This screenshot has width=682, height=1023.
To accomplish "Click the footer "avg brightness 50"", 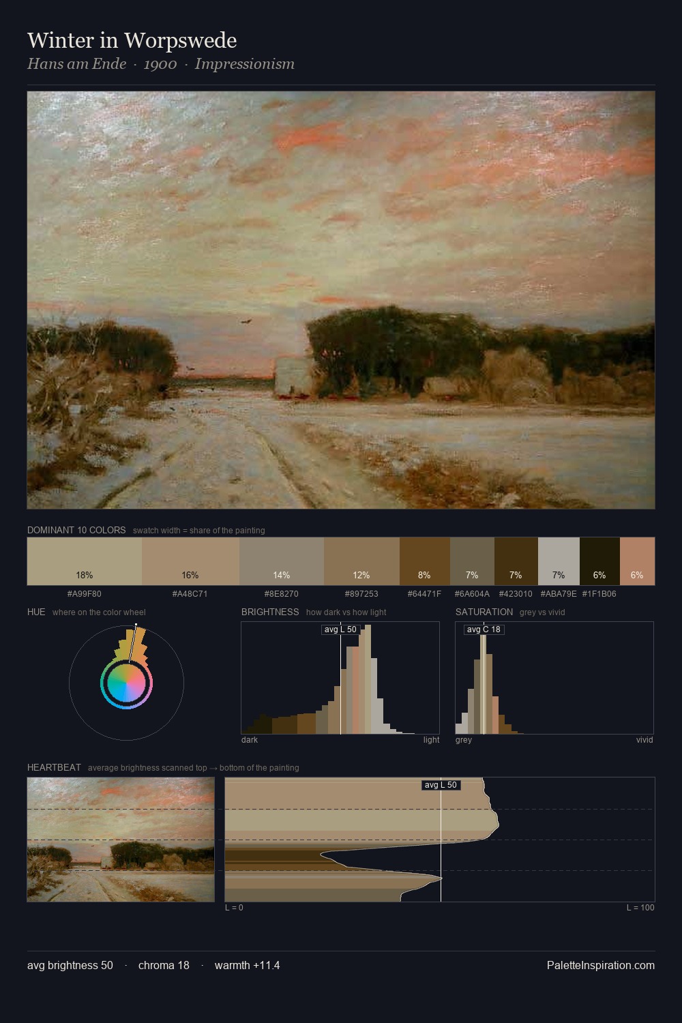I will click(x=70, y=965).
